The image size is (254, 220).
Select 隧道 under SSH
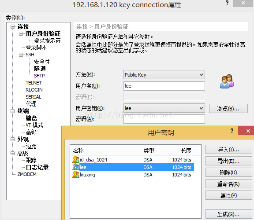(x=40, y=69)
